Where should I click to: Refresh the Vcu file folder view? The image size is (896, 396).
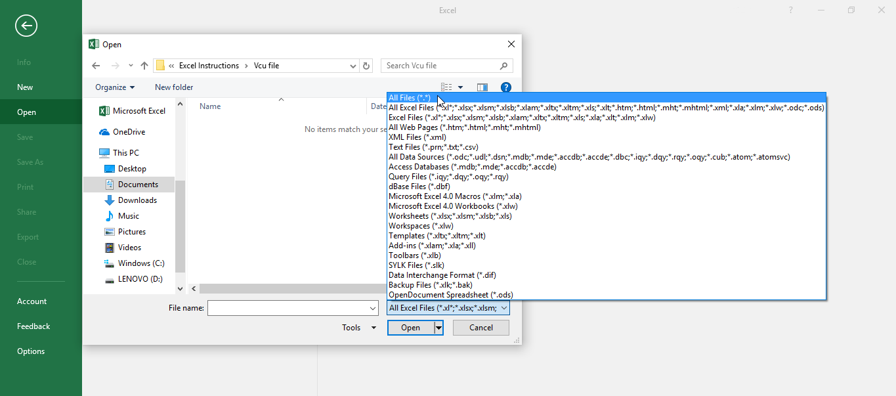point(367,66)
